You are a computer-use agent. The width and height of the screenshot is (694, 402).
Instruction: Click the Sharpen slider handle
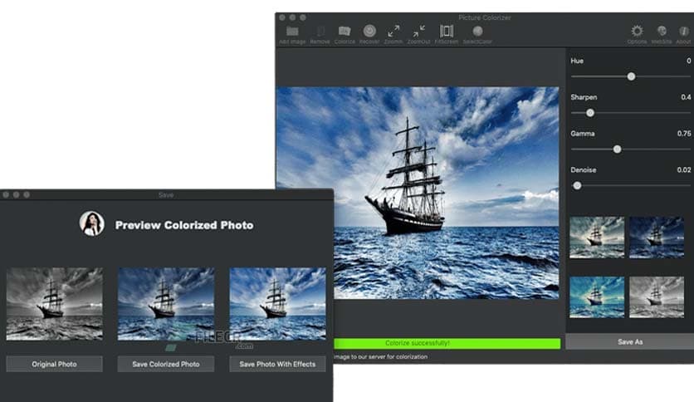tap(590, 113)
